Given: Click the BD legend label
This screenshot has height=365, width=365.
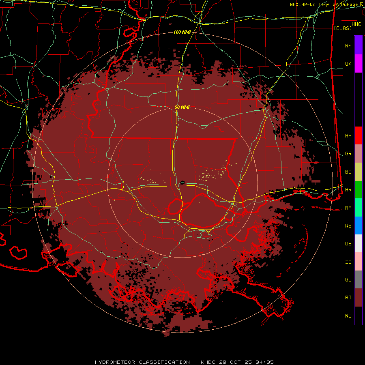Looking at the screenshot, I should (348, 172).
